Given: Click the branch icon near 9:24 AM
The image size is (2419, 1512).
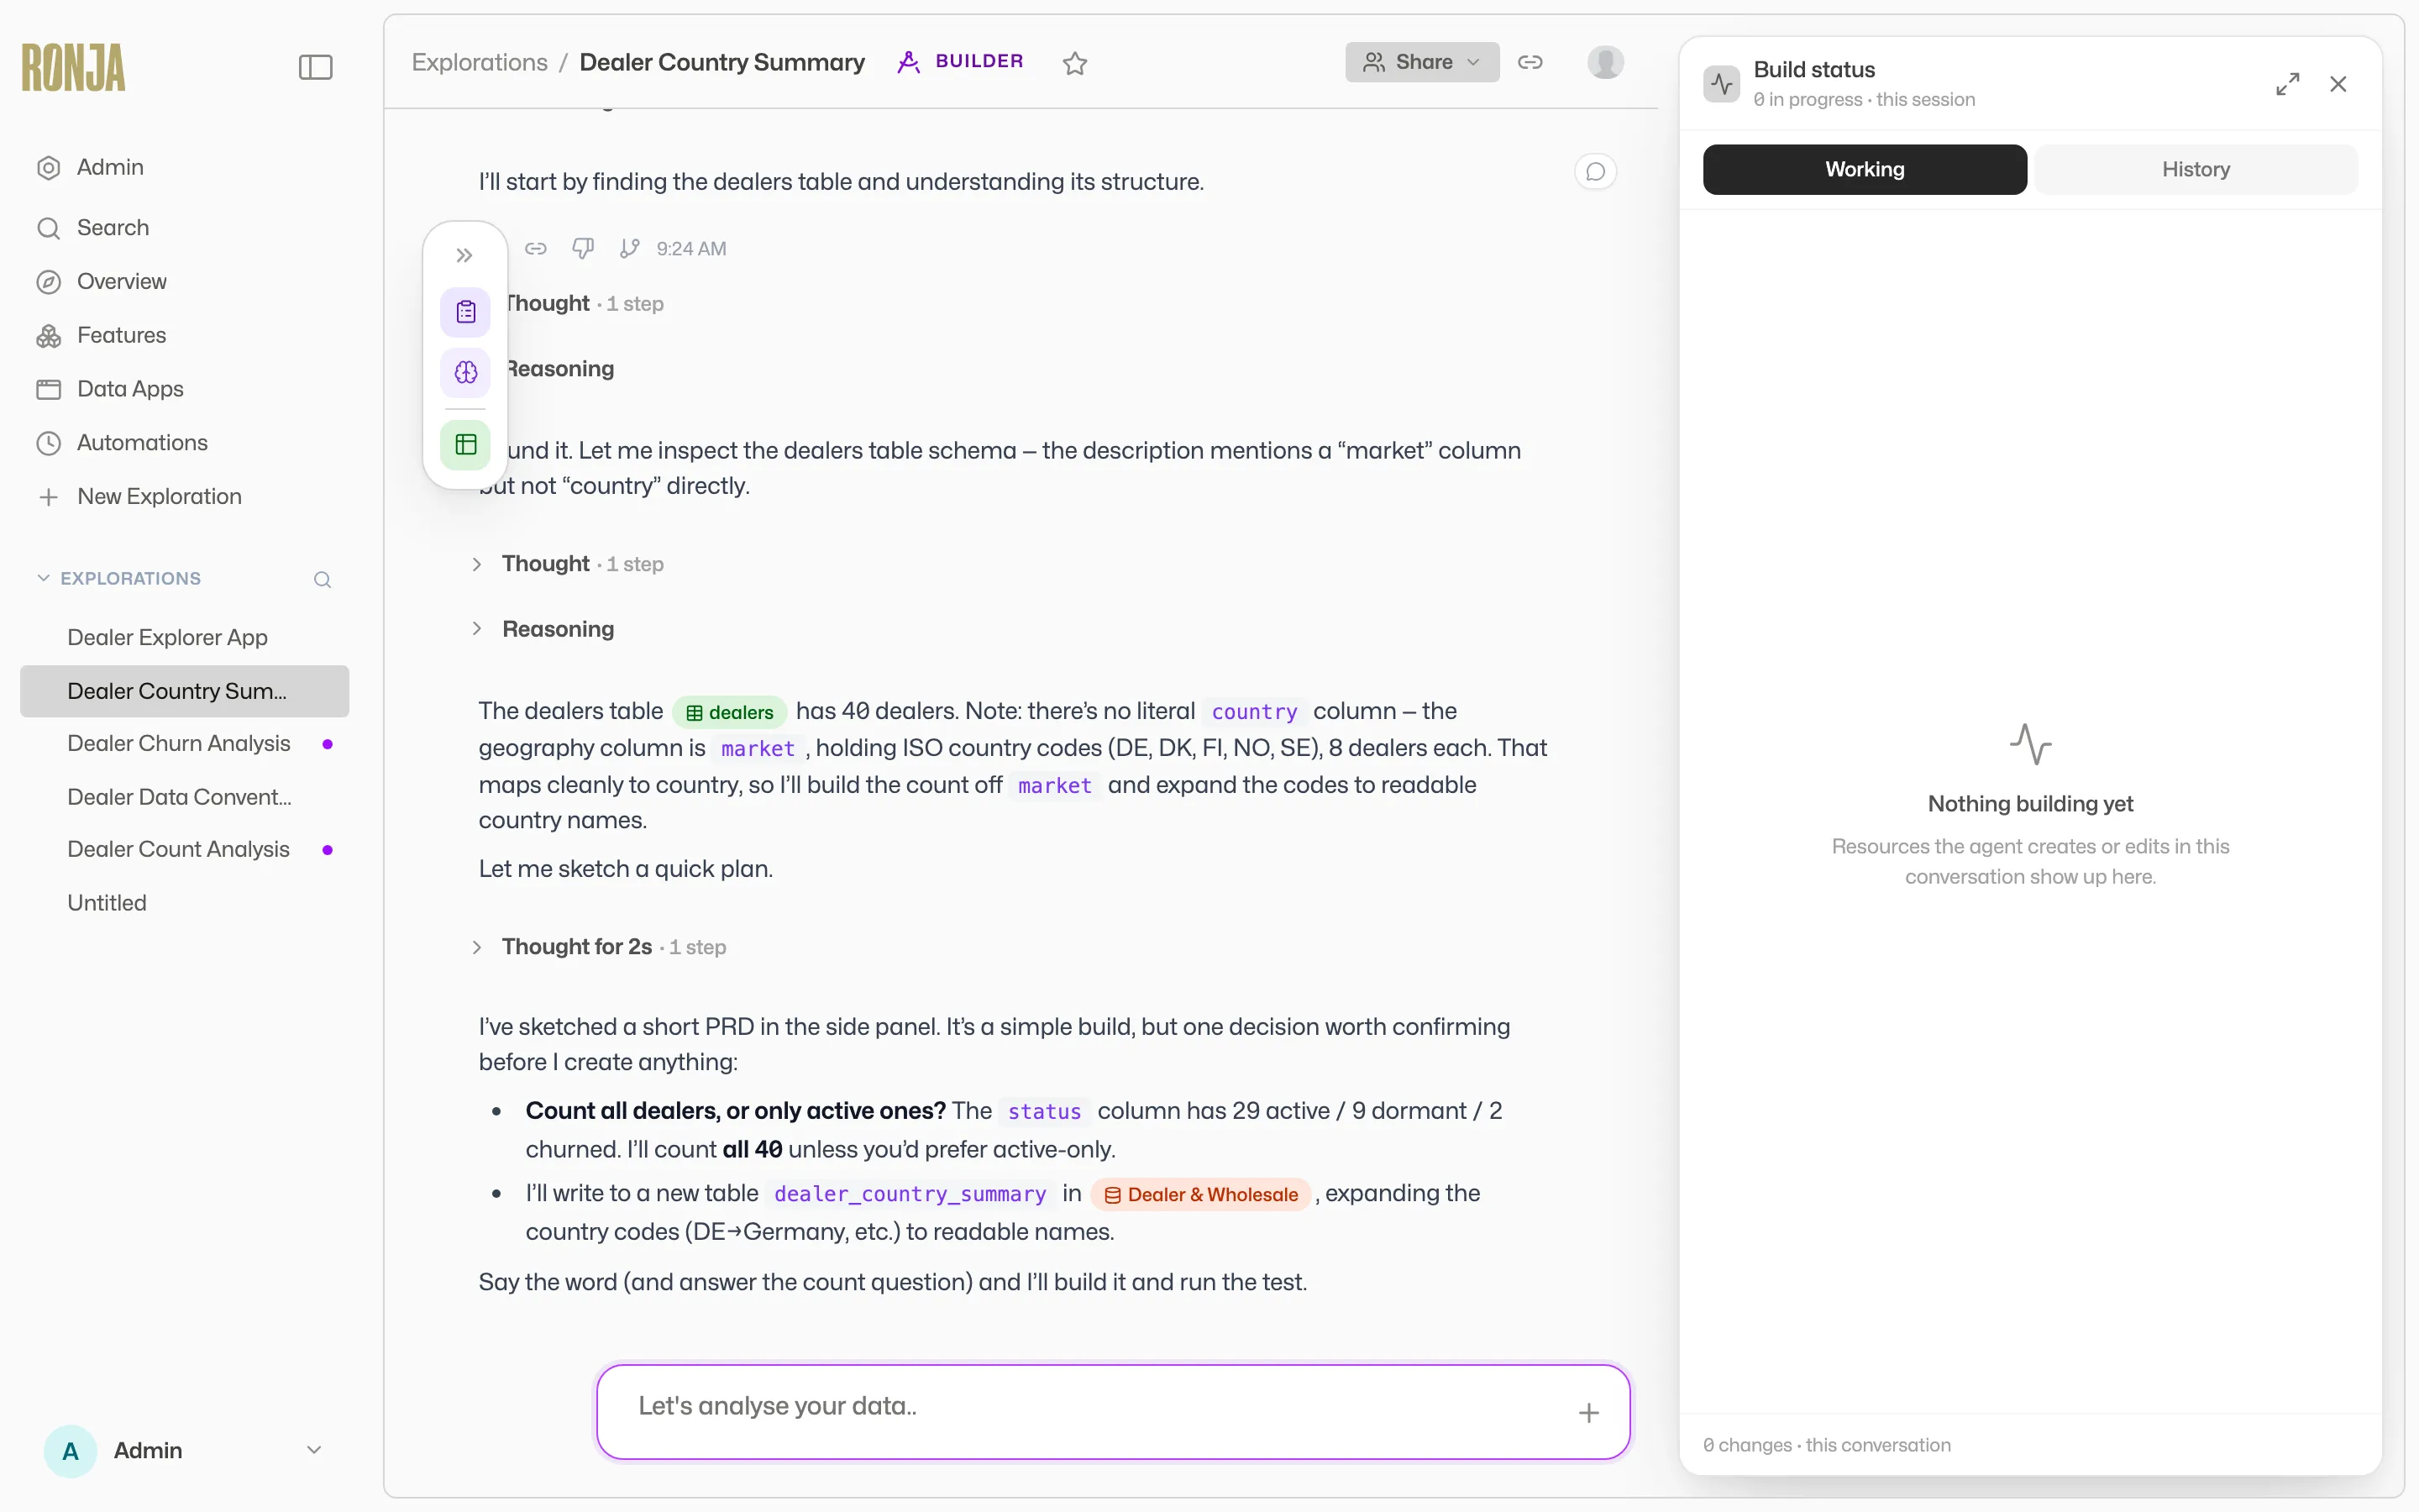Looking at the screenshot, I should (x=629, y=248).
